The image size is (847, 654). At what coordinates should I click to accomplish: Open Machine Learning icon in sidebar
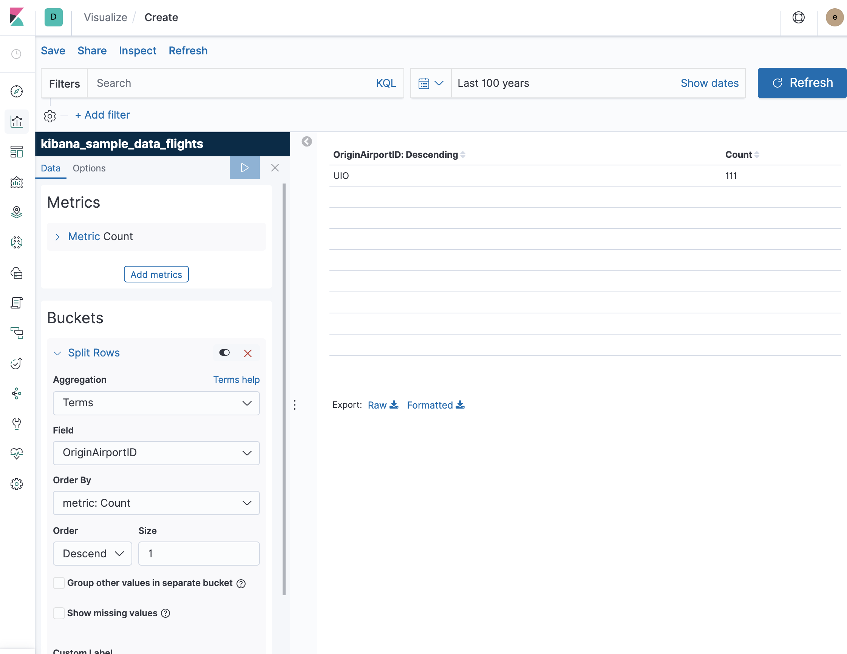[16, 242]
